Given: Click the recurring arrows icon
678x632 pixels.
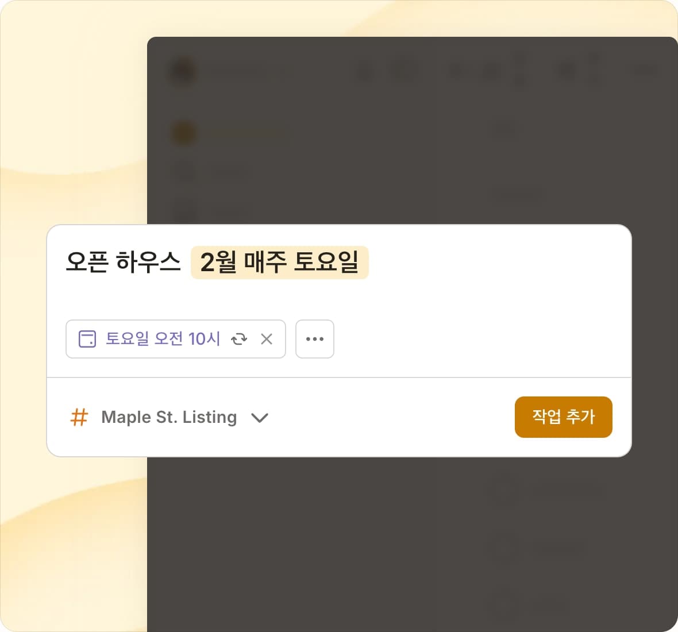Looking at the screenshot, I should pyautogui.click(x=239, y=339).
